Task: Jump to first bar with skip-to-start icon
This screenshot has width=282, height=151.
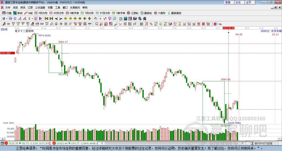Action: coord(46,18)
